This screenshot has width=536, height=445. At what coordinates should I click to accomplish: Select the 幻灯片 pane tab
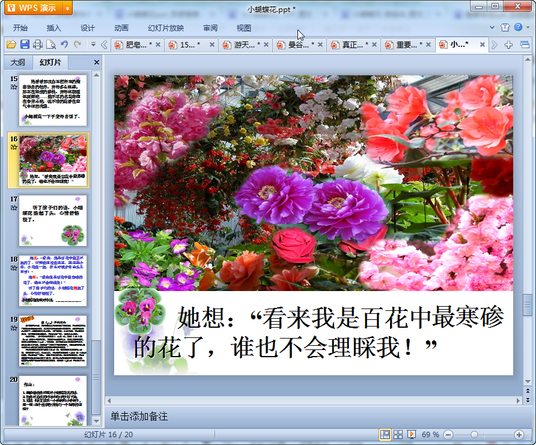click(x=50, y=63)
